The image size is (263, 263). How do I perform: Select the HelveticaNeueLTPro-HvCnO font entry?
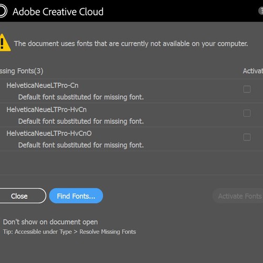click(131, 139)
